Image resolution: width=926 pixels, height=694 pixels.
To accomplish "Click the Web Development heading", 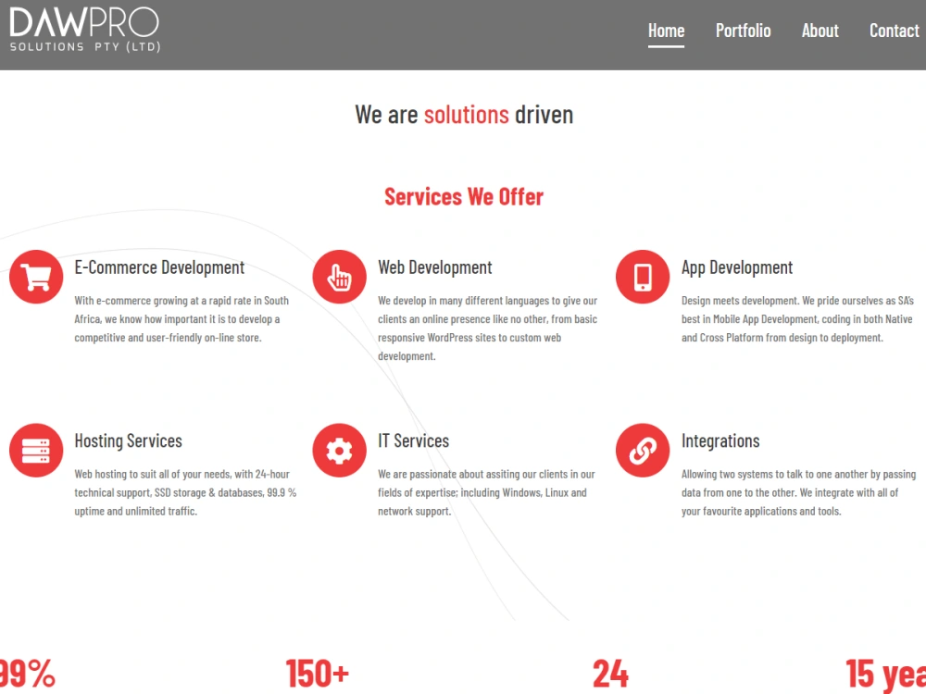I will click(x=434, y=267).
